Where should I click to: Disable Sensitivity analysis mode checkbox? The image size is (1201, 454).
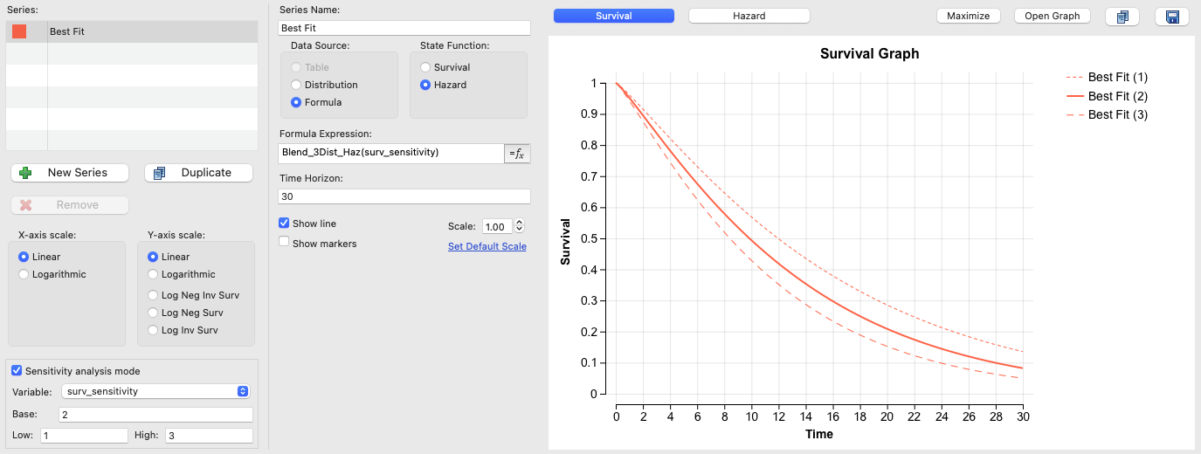click(x=17, y=371)
